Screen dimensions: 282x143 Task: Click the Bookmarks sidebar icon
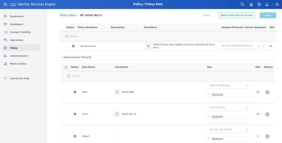click(6, 16)
